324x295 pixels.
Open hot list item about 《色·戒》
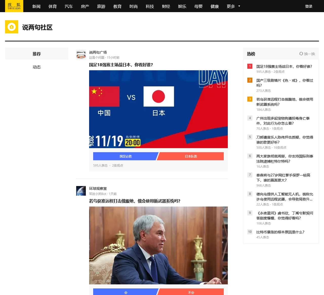click(x=285, y=83)
